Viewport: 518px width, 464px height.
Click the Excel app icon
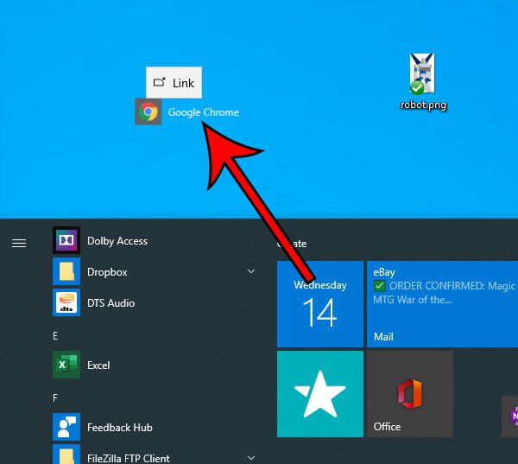point(66,365)
